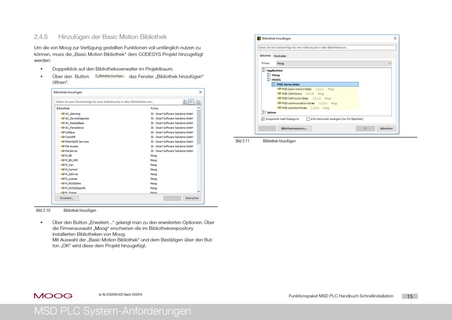Click the M_Control library icon
The image size is (452, 320).
point(63,170)
